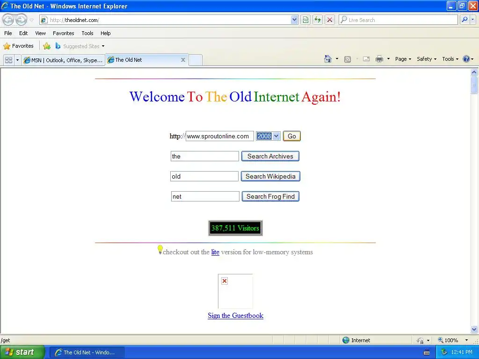
Task: Close The Old Net tab
Action: pos(183,60)
